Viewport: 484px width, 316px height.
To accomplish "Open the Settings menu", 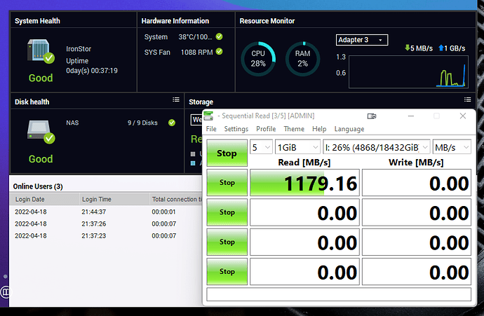I will [236, 129].
